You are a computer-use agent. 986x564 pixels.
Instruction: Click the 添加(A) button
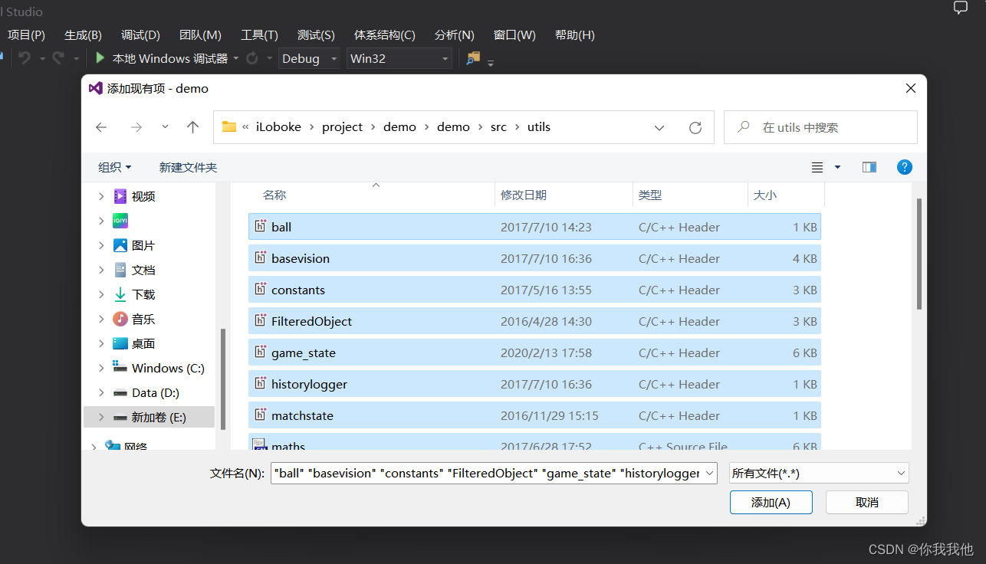click(x=771, y=502)
